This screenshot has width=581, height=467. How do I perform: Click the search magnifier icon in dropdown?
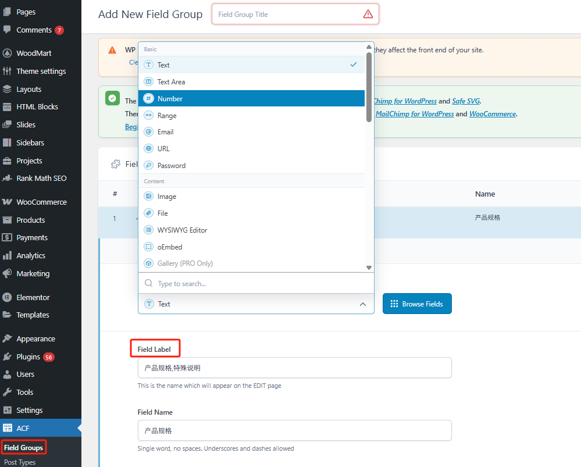pyautogui.click(x=148, y=283)
